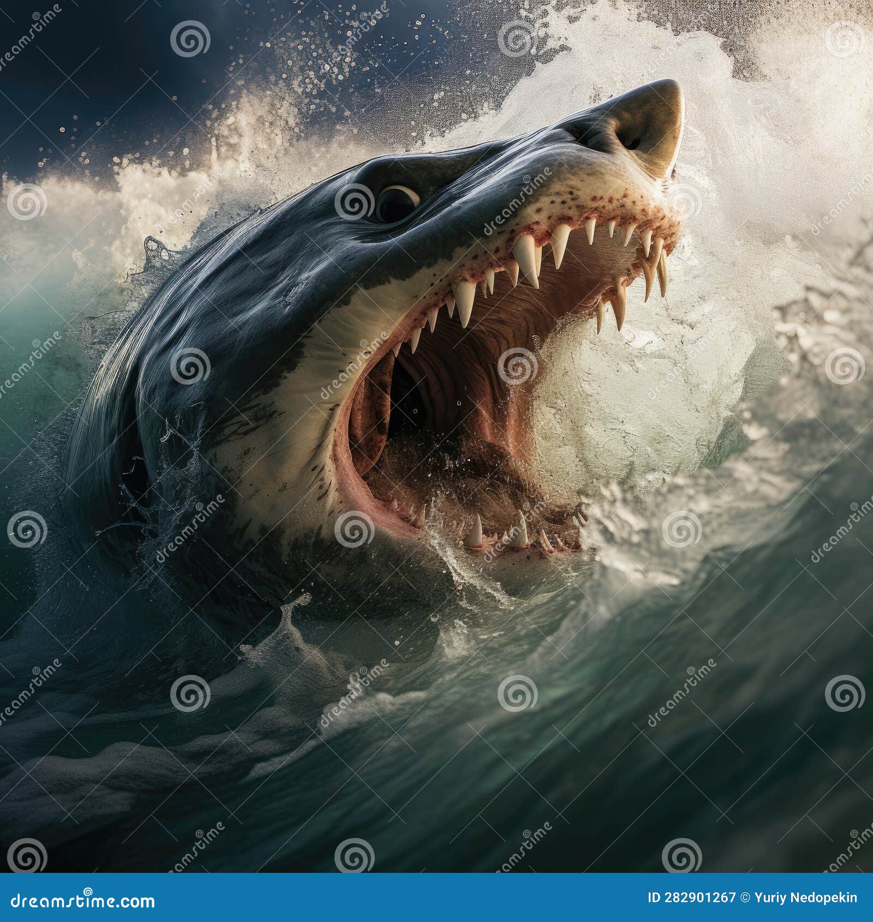Click the Dreamstime spiral logo in the footer bar
873x922 pixels.
tap(87, 890)
